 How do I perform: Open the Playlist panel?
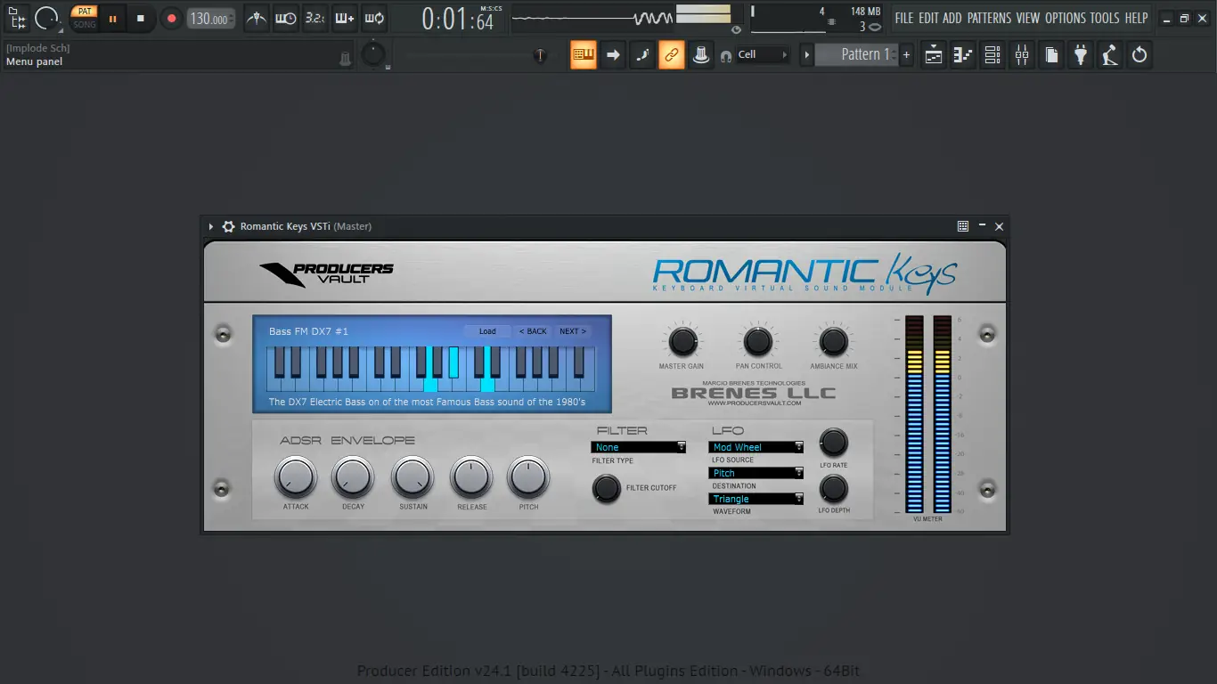pos(933,54)
